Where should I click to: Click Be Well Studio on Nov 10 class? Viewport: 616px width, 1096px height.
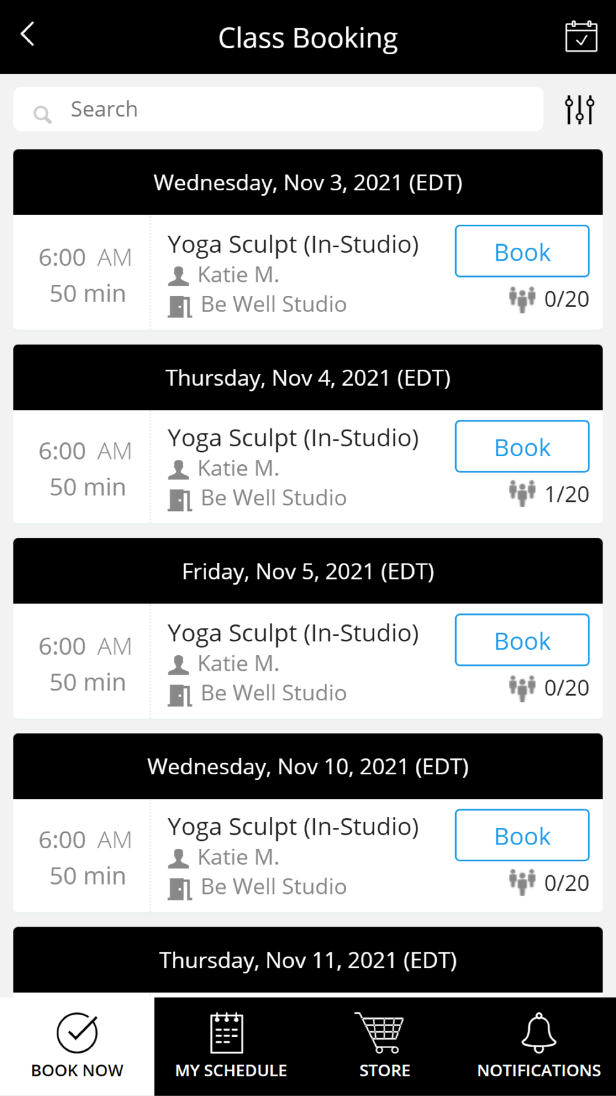tap(274, 886)
